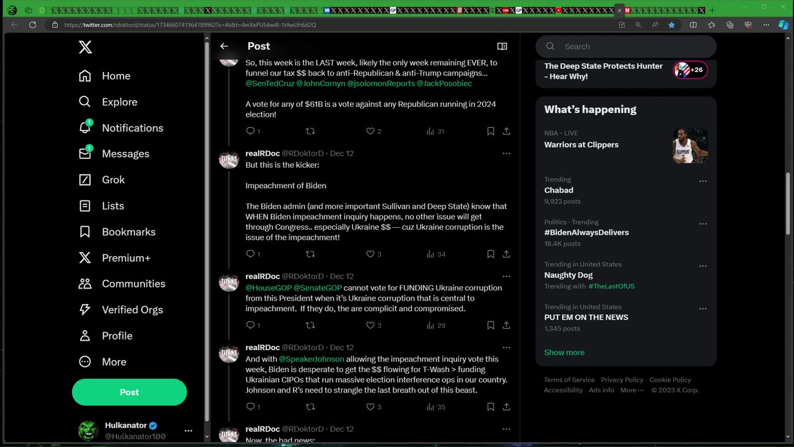This screenshot has width=794, height=447.
Task: Open more options for Naughty Dog trend
Action: click(x=703, y=266)
